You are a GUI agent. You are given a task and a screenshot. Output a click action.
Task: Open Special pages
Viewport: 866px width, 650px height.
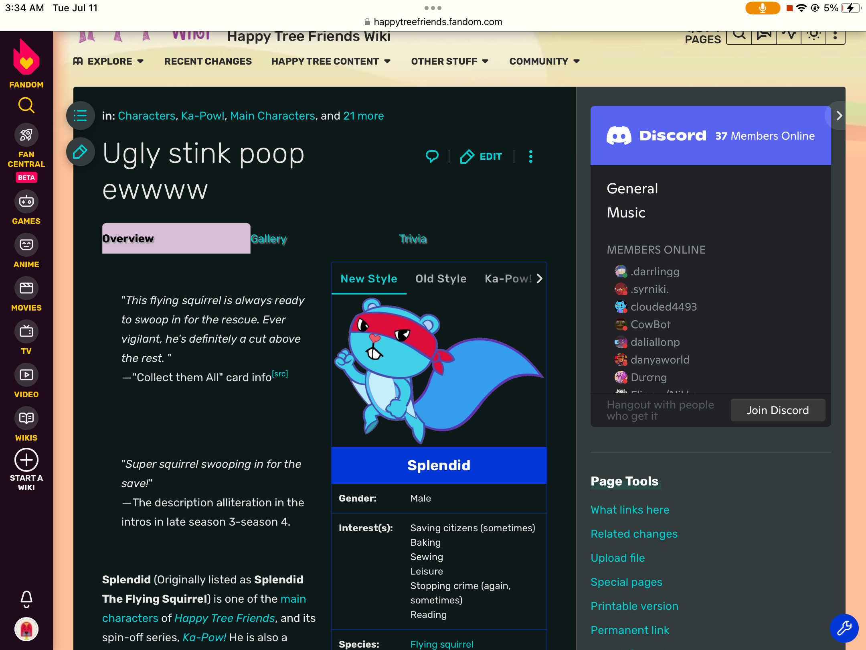coord(626,582)
